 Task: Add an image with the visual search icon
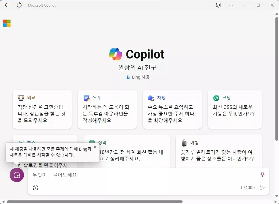pyautogui.click(x=35, y=188)
